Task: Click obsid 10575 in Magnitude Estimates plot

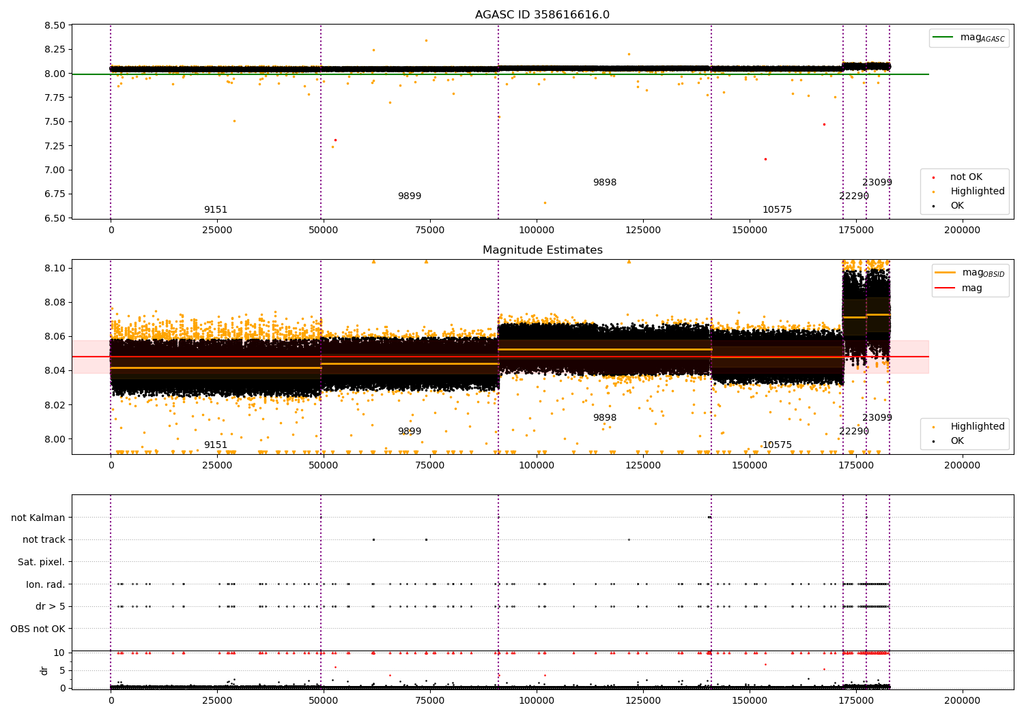Action: pos(778,445)
